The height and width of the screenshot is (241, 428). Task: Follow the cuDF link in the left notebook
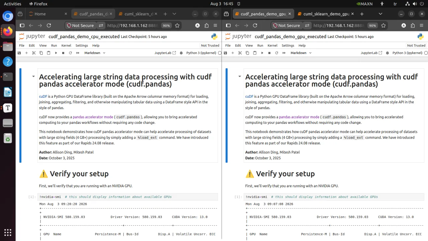pos(43,96)
